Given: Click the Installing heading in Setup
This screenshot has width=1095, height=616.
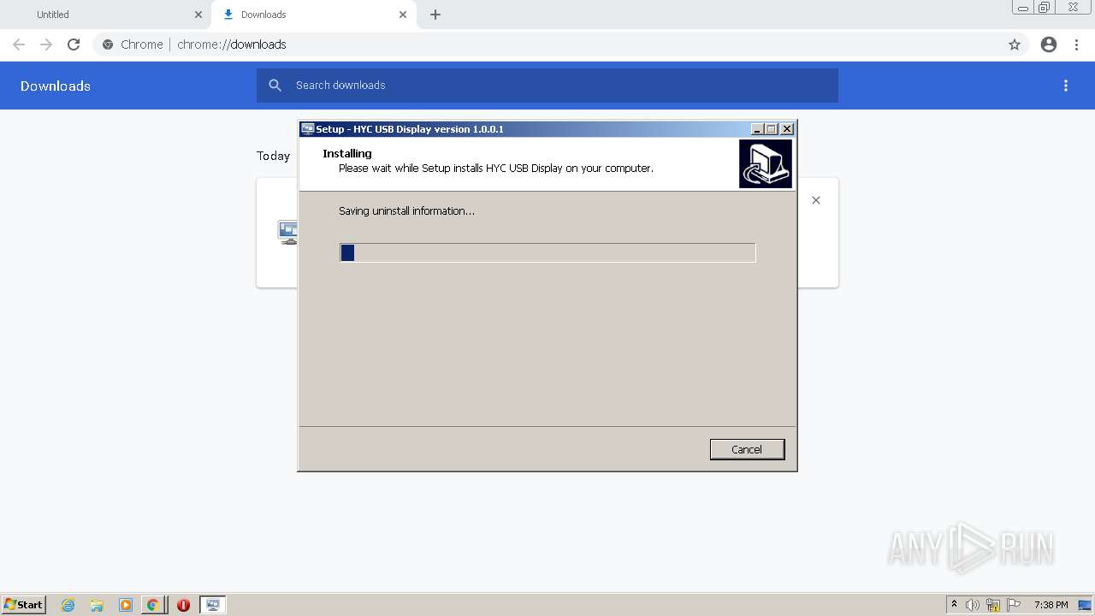Looking at the screenshot, I should point(347,153).
